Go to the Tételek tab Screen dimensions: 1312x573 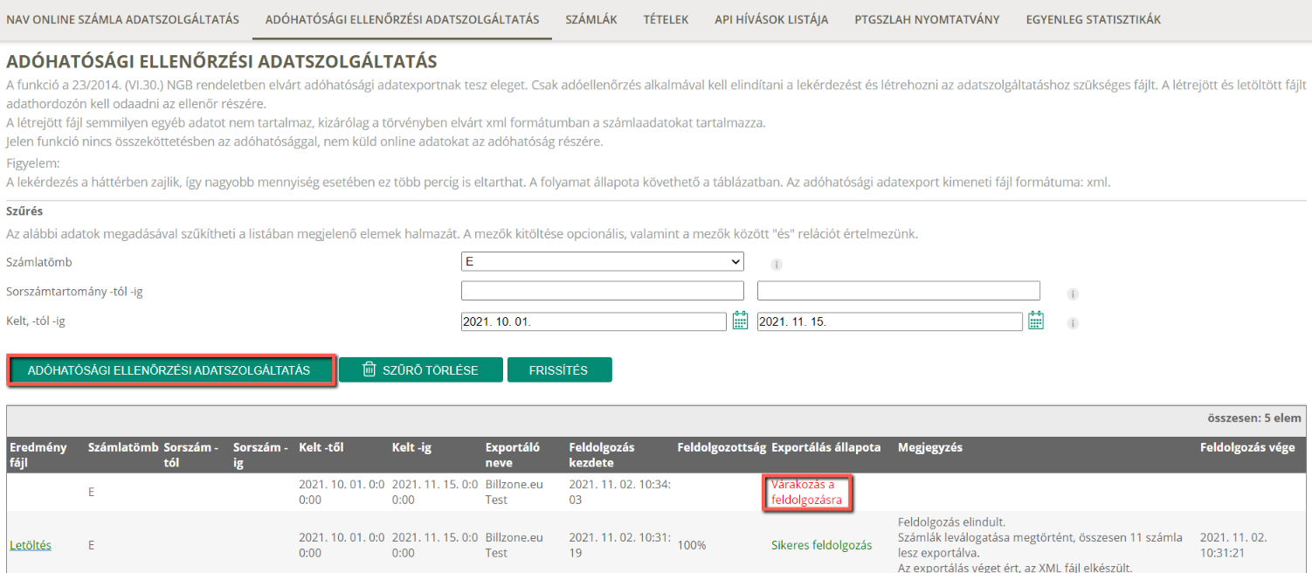[x=666, y=19]
